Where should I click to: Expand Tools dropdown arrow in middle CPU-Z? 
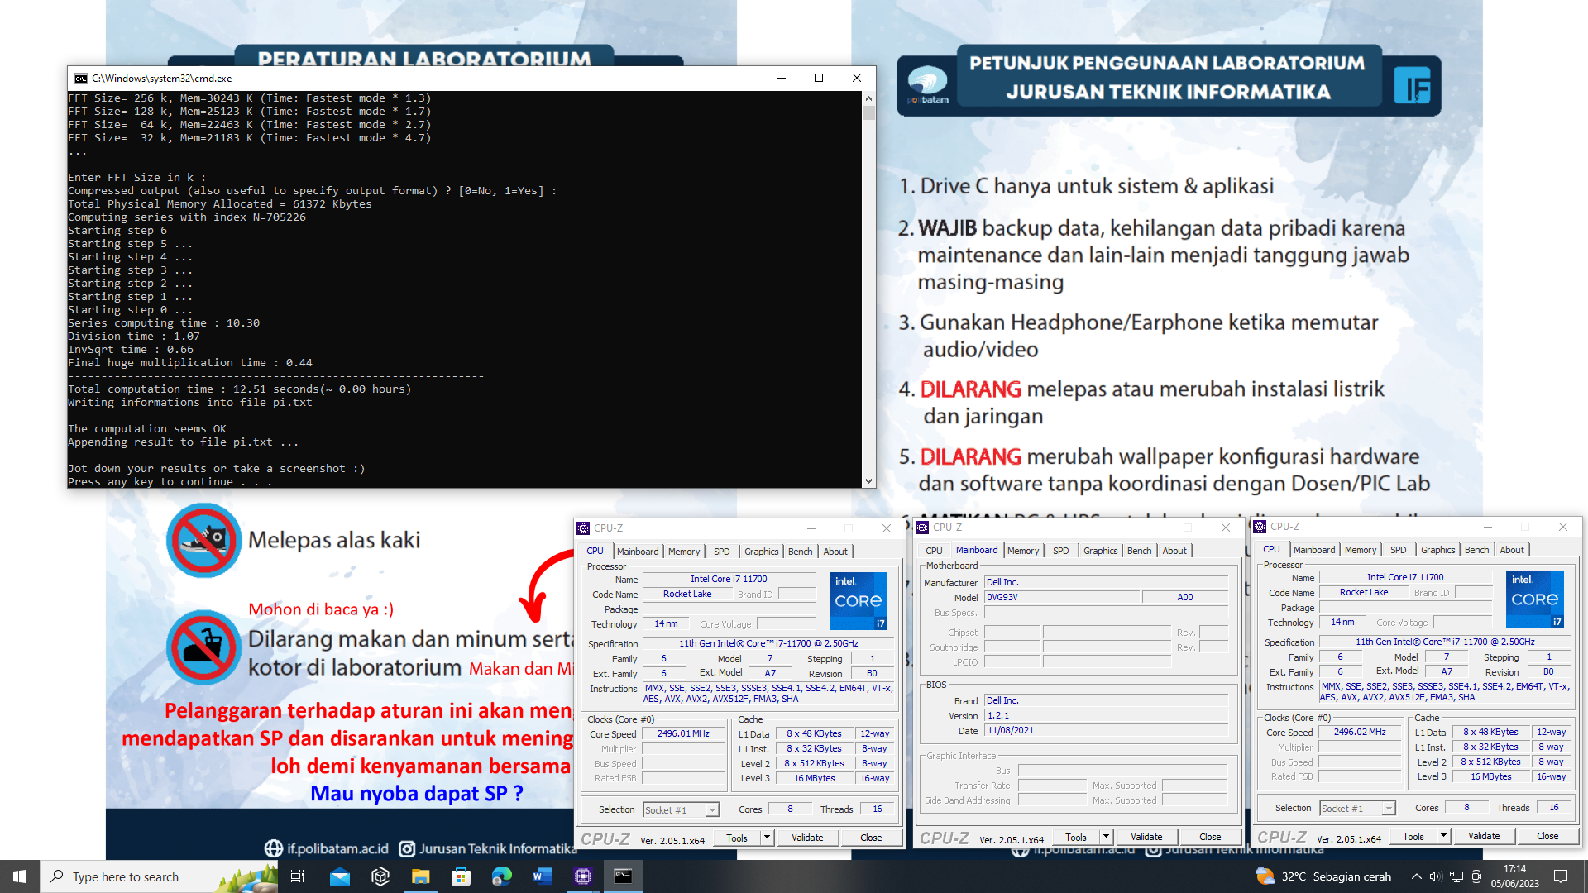click(x=1106, y=837)
